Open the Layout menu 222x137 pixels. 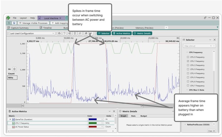[23, 18]
